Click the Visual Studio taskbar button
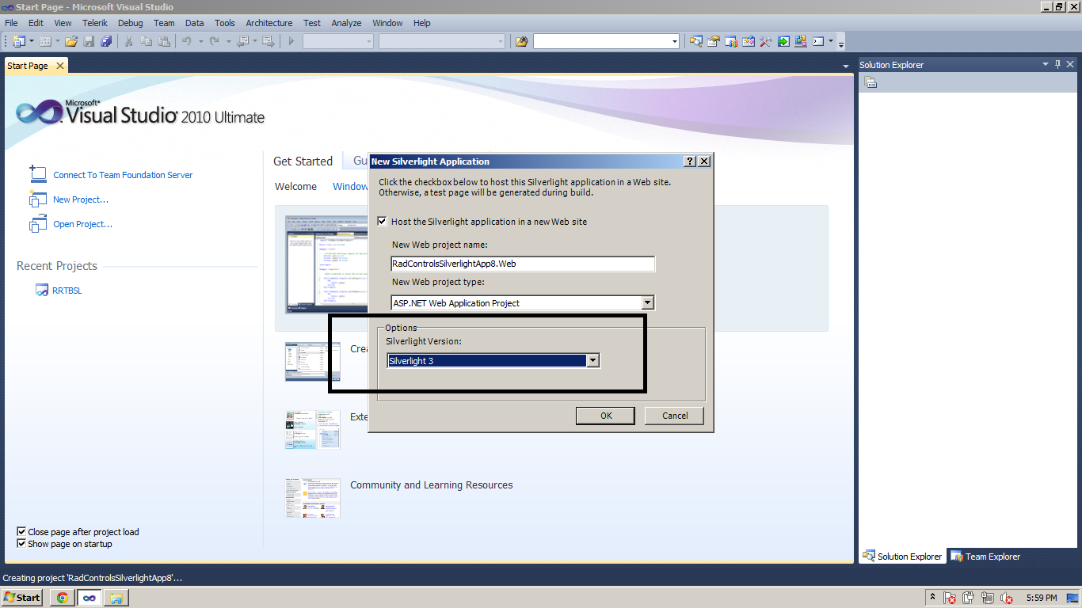Image resolution: width=1082 pixels, height=608 pixels. point(90,598)
